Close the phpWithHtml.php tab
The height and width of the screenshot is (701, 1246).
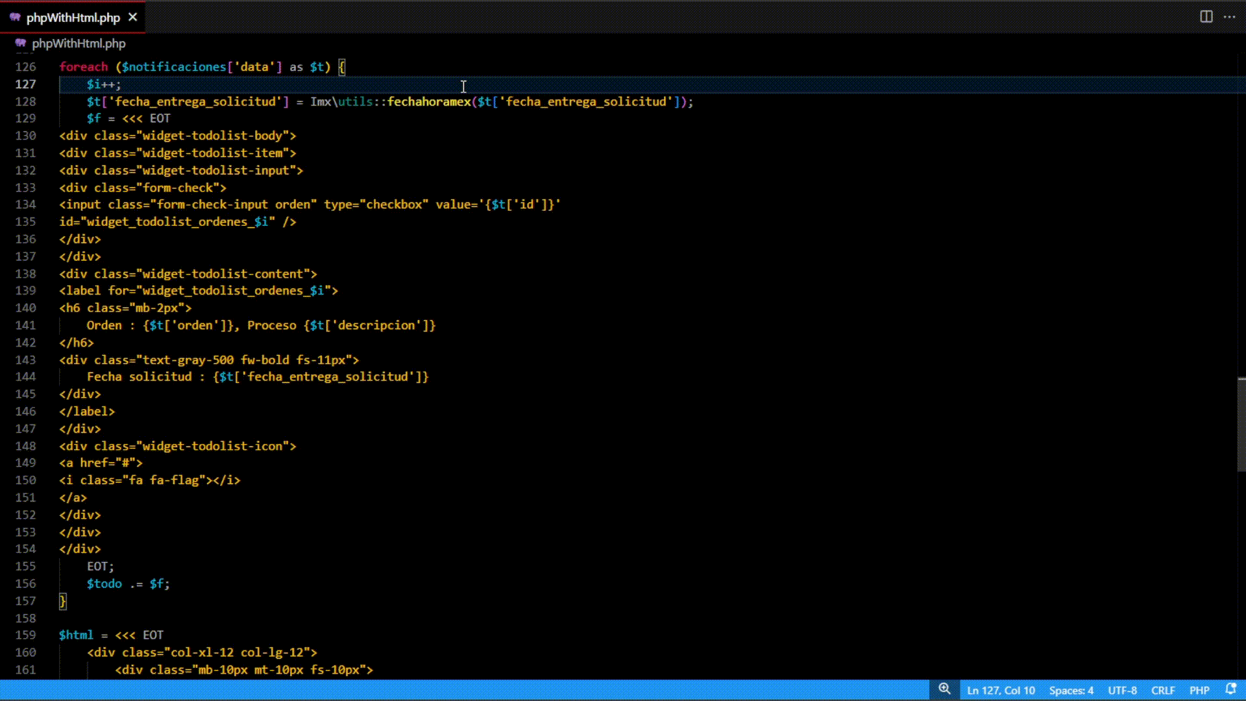pos(133,18)
